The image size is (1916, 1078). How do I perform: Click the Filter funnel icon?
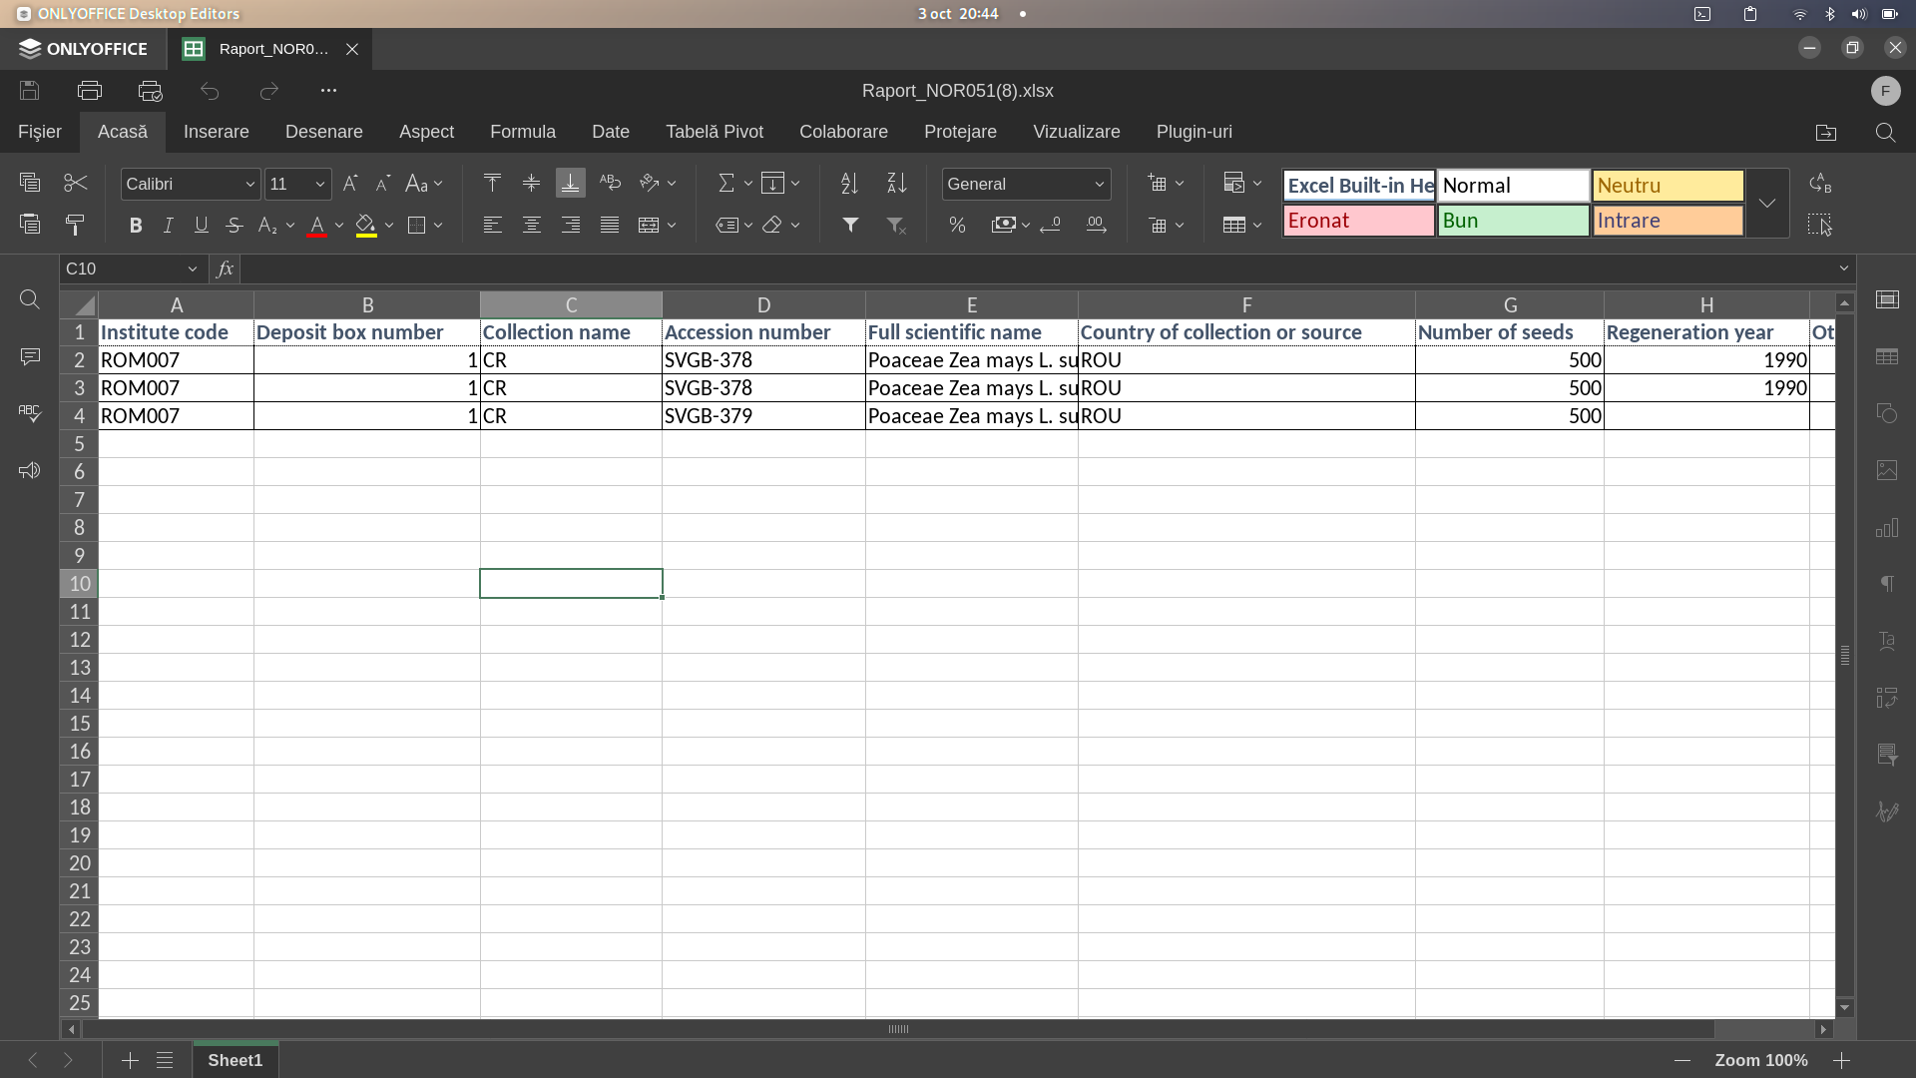click(x=850, y=226)
